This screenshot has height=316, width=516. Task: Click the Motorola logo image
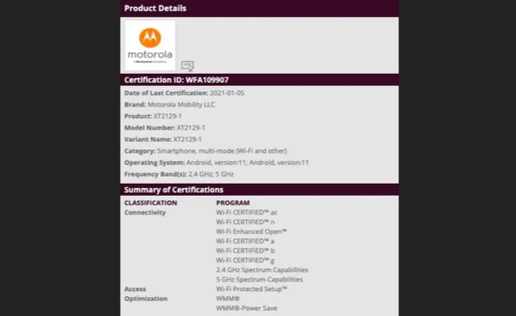[150, 46]
